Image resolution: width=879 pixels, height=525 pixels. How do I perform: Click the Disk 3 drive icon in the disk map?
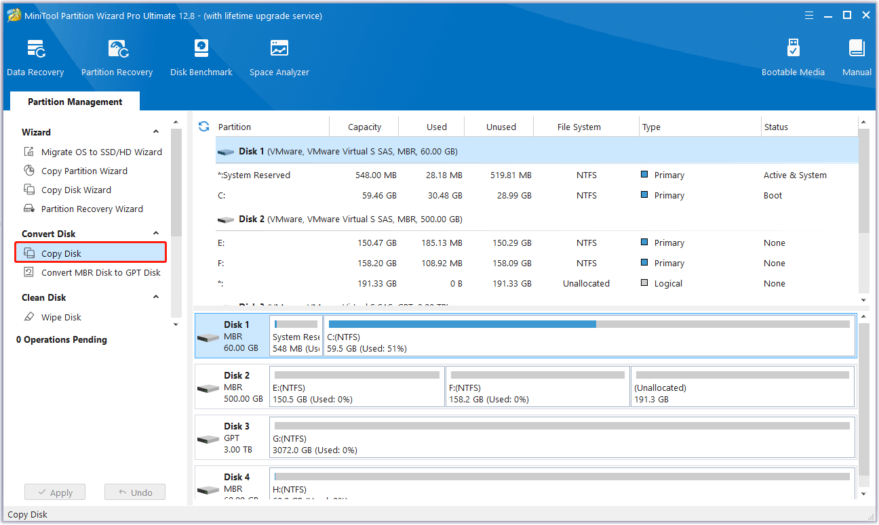(208, 439)
